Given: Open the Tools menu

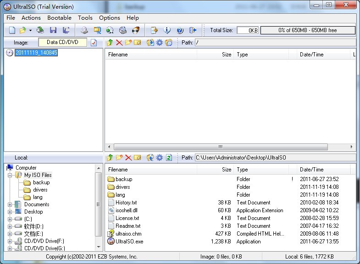Looking at the screenshot, I should click(85, 17).
